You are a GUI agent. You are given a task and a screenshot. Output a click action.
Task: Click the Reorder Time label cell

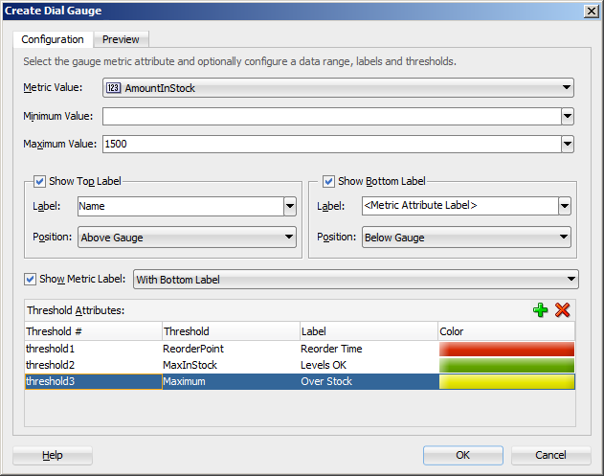pos(369,349)
